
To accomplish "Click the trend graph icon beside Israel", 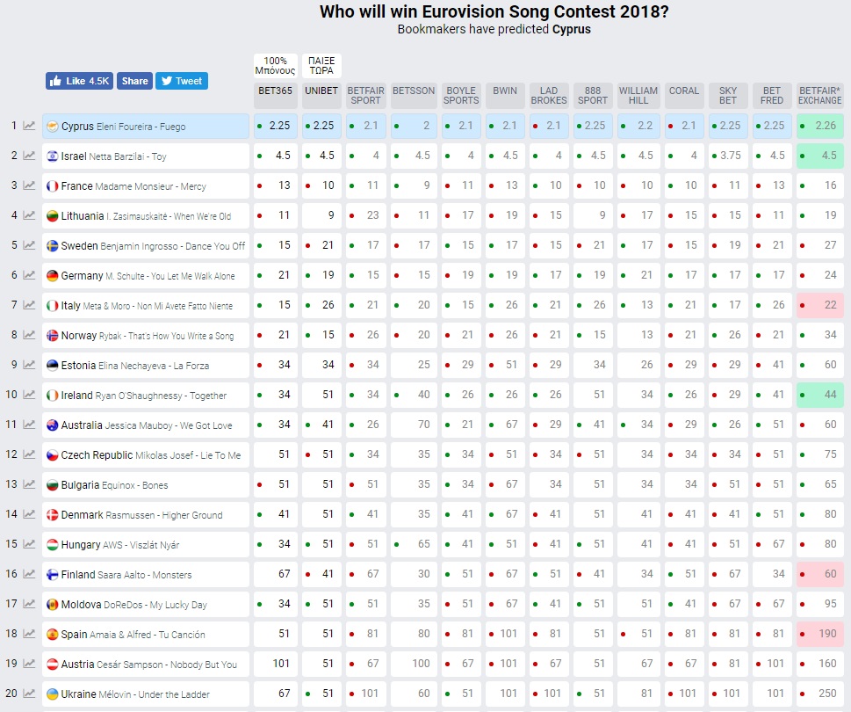I will pos(29,156).
